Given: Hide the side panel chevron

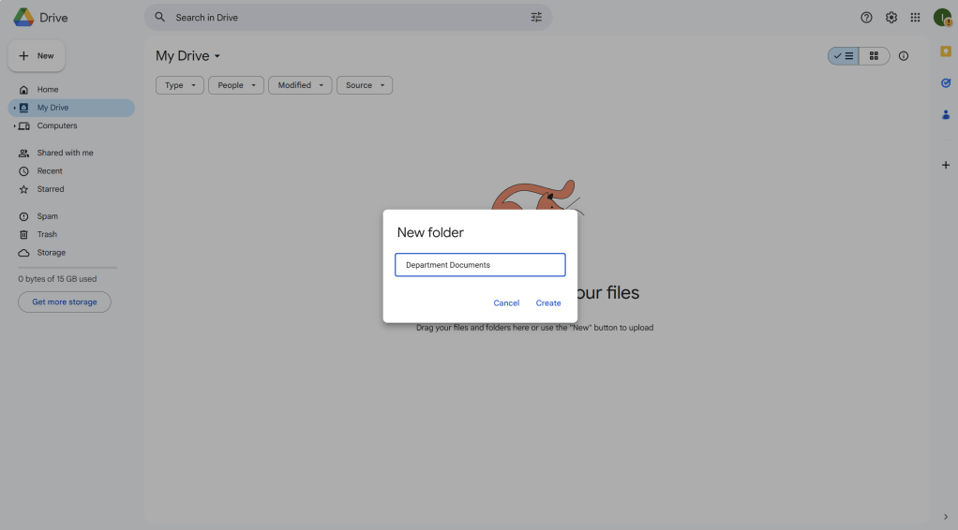Looking at the screenshot, I should point(946,517).
